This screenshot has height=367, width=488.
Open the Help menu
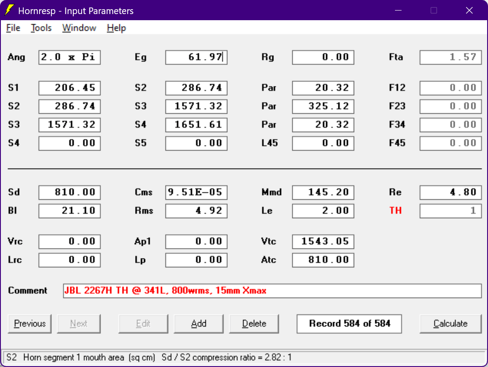[x=116, y=28]
